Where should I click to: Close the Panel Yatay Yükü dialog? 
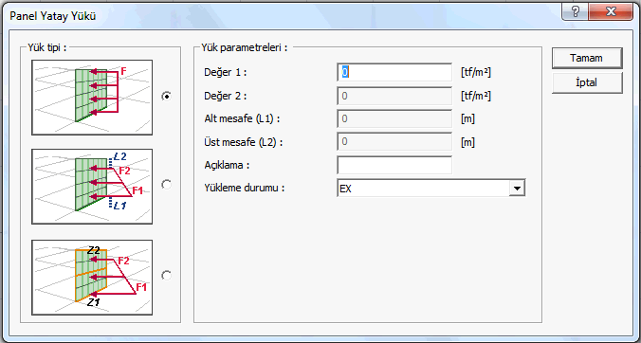point(611,11)
